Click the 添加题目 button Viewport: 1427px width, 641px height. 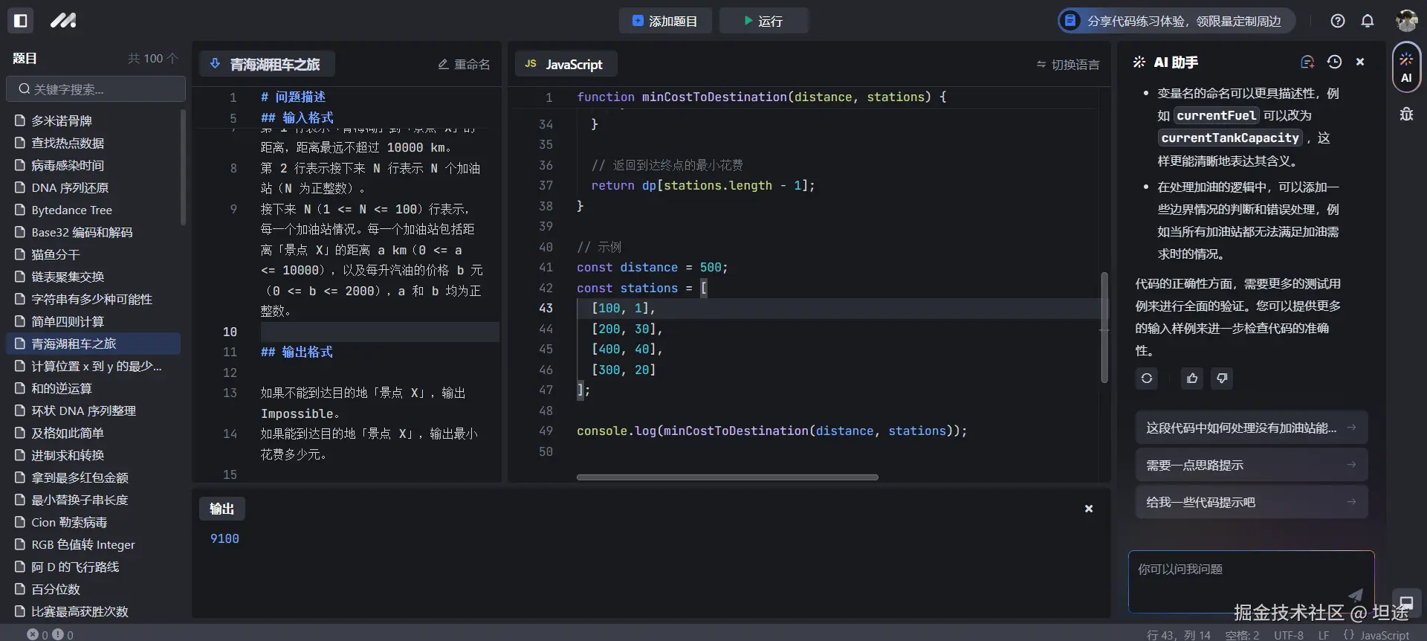pos(664,21)
